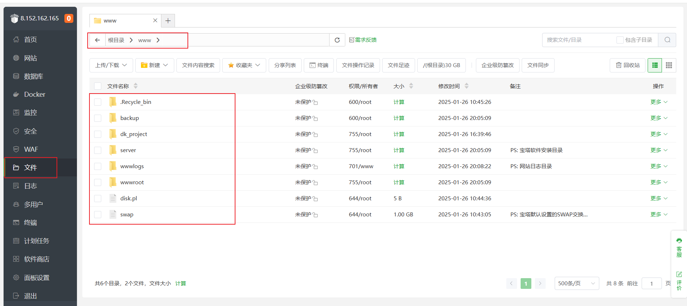Enable include subdirectories (包含子目录) checkbox

(x=620, y=40)
